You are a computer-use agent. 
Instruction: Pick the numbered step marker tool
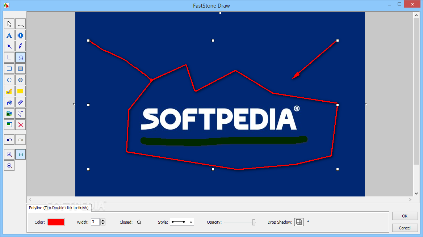(x=21, y=35)
